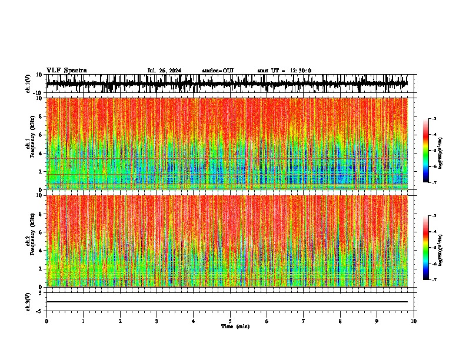Click the ch.1 spectrogram plot area
Viewport: 466px width, 360px height.
[x=227, y=144]
